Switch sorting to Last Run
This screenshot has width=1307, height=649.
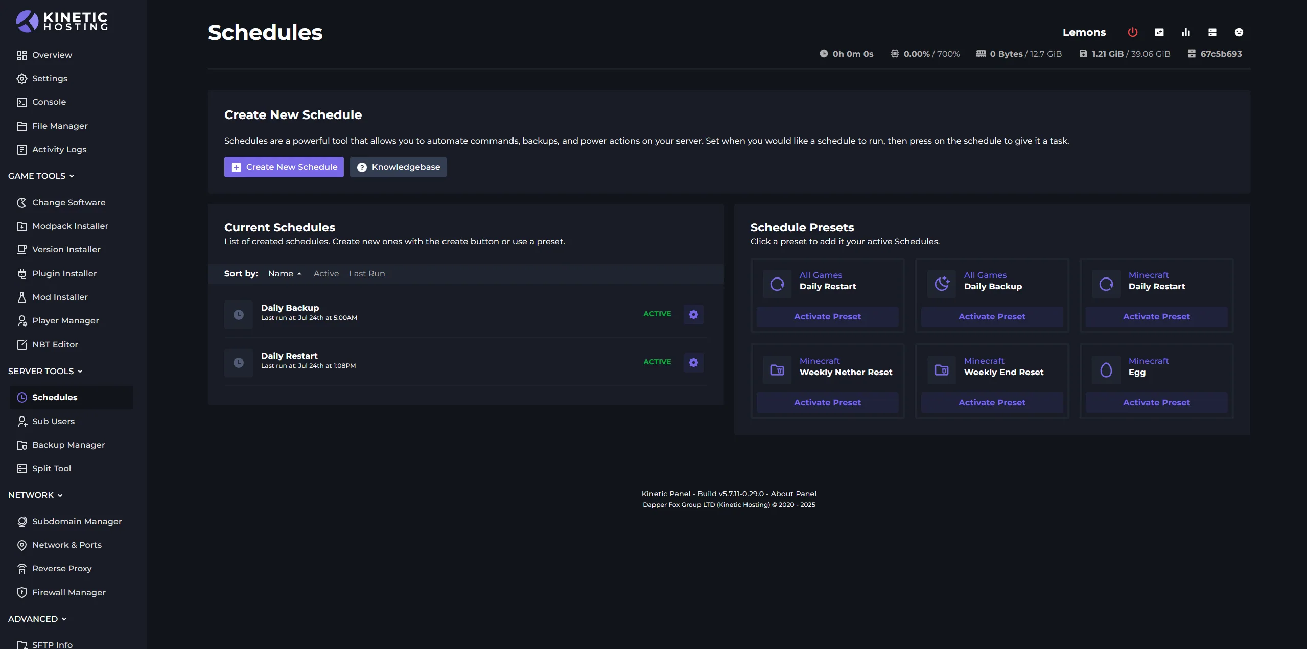367,273
